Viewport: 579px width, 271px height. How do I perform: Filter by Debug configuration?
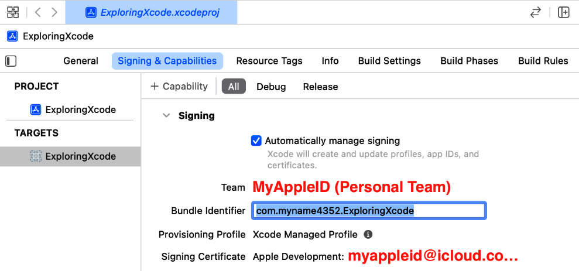[x=271, y=87]
